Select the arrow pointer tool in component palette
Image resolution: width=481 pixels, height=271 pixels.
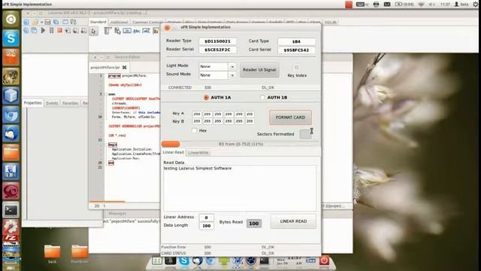point(93,31)
